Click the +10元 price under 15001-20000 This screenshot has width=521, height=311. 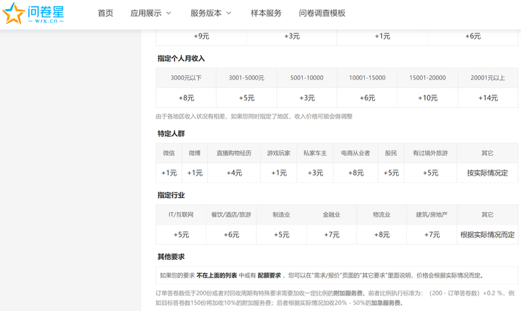pos(428,98)
